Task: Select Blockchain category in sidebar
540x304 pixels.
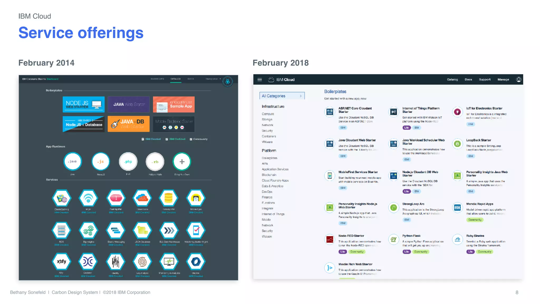Action: pos(269,175)
